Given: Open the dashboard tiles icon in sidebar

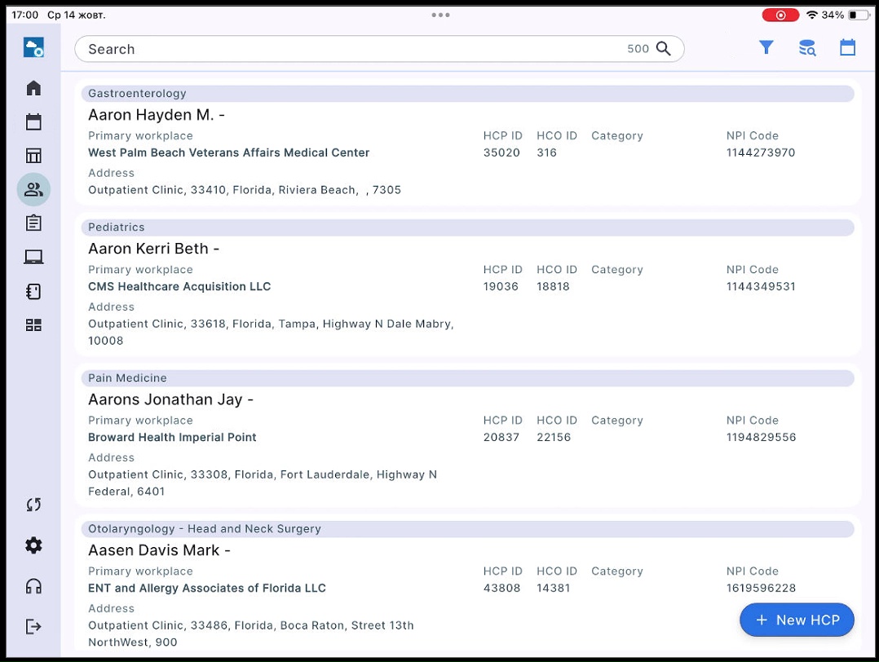Looking at the screenshot, I should pyautogui.click(x=33, y=325).
